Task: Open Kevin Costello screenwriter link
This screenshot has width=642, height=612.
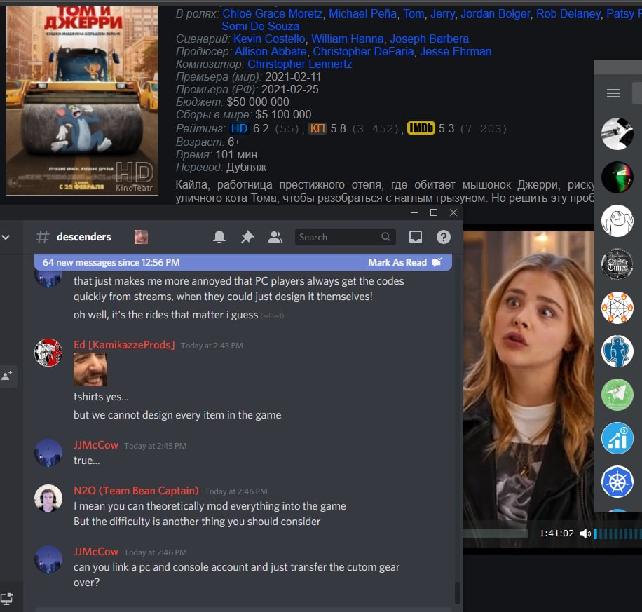Action: pos(269,39)
